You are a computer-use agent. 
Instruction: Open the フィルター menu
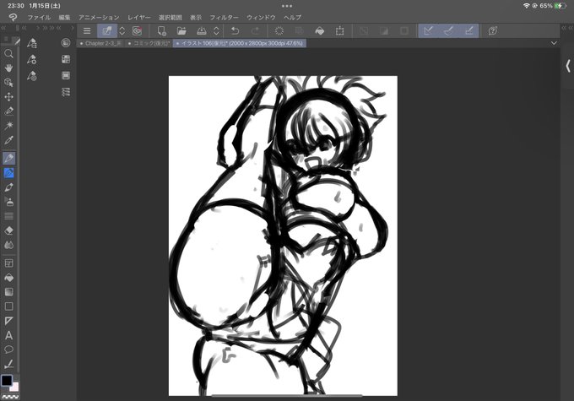point(224,17)
